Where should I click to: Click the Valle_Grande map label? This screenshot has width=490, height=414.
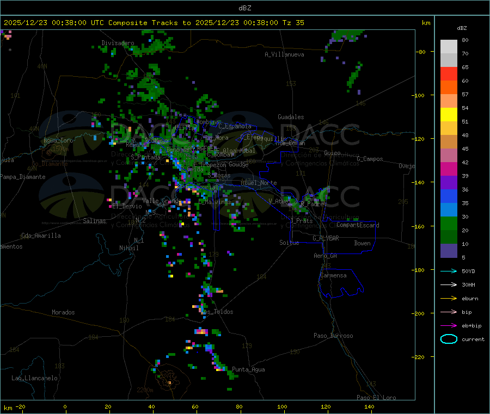(162, 201)
